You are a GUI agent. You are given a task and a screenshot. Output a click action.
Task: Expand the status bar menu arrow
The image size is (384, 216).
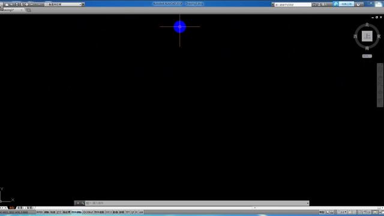click(x=380, y=212)
